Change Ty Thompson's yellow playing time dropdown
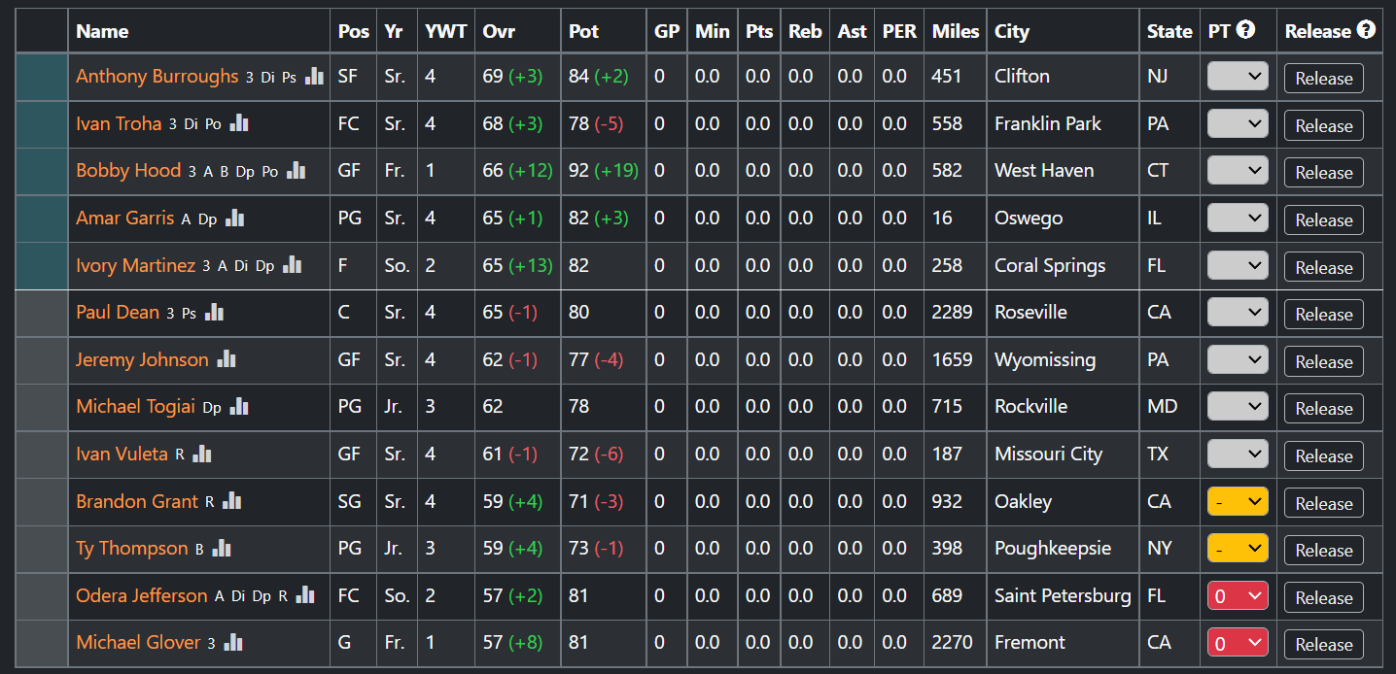Screen dimensions: 1396x674 [1238, 548]
